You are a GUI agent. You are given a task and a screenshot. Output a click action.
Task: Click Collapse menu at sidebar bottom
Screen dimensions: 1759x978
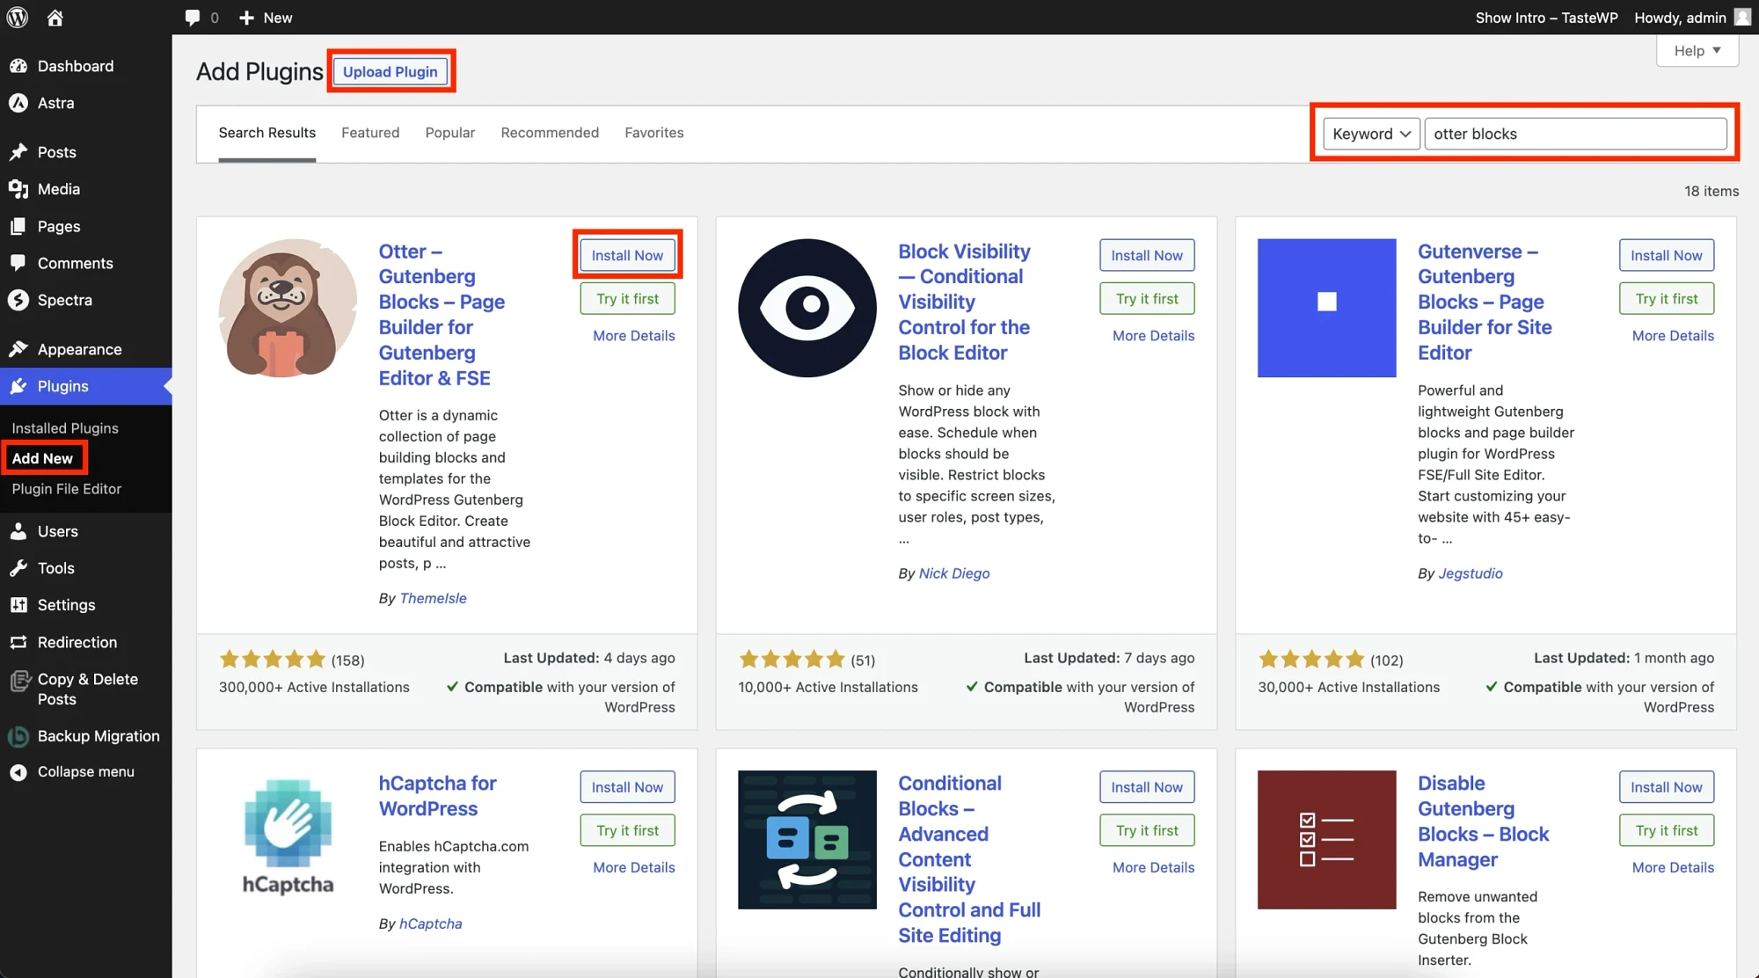pos(85,770)
